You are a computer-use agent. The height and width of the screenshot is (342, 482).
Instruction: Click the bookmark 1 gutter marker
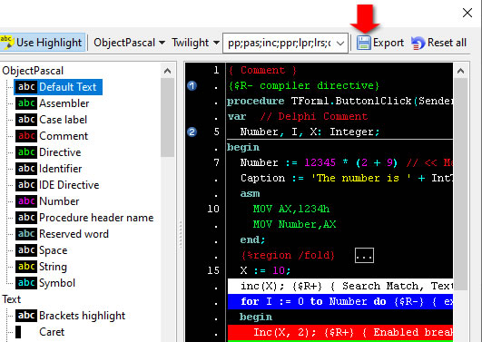point(192,86)
